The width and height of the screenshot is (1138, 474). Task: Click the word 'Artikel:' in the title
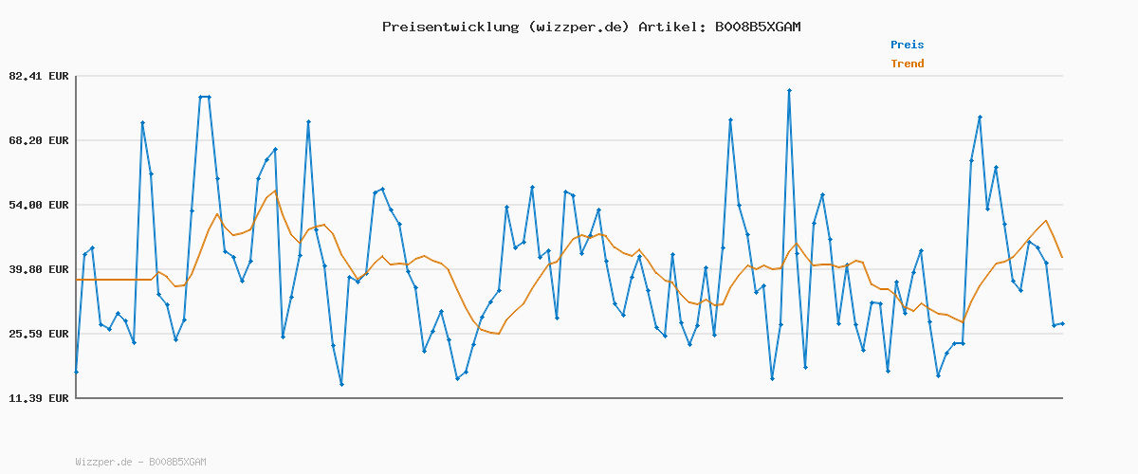[671, 27]
